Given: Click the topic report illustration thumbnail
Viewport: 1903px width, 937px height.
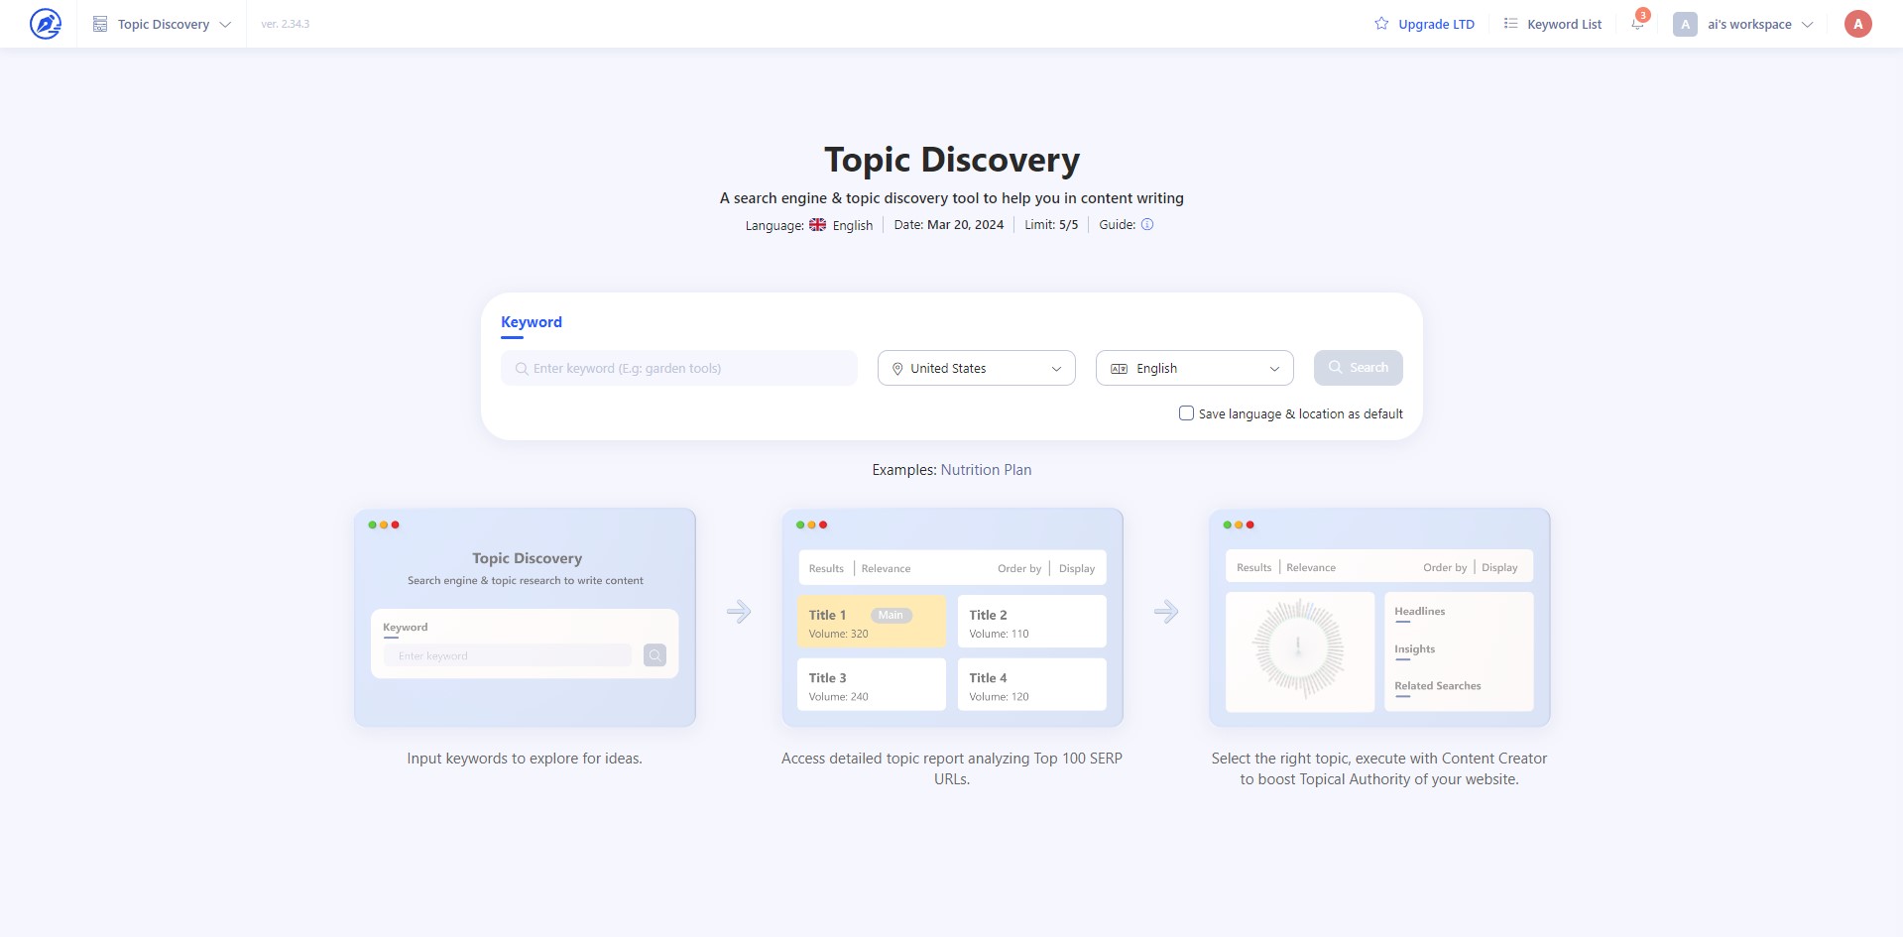Looking at the screenshot, I should click(x=952, y=618).
